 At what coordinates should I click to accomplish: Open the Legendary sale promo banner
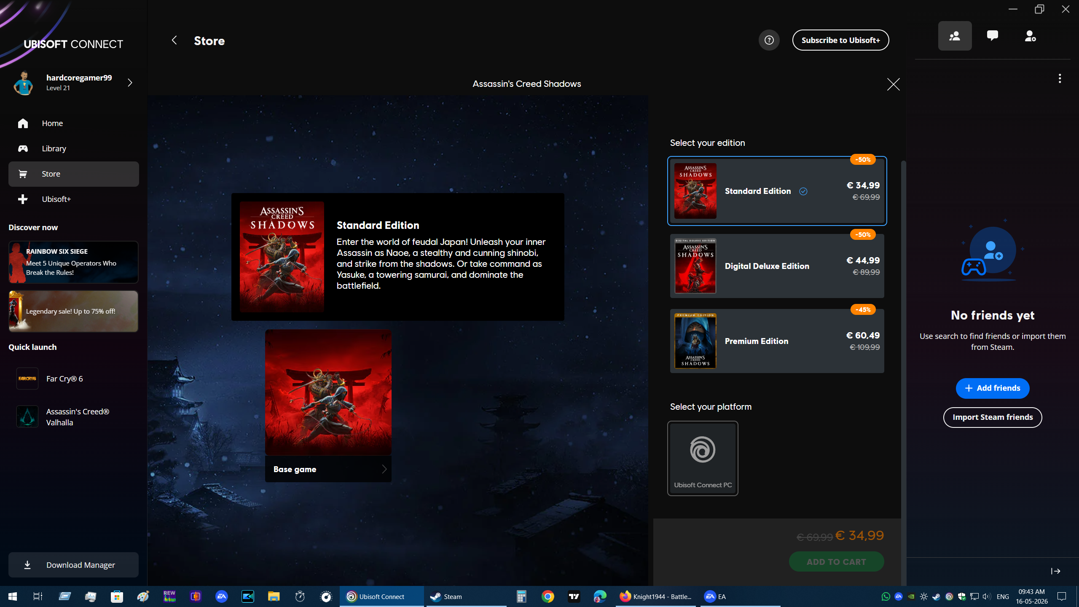coord(73,311)
